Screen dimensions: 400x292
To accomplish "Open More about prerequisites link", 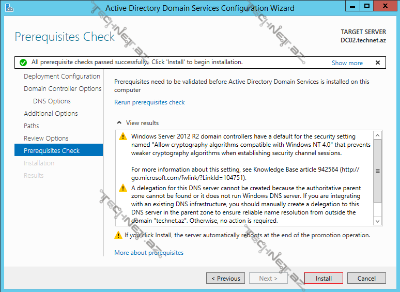I will click(149, 253).
